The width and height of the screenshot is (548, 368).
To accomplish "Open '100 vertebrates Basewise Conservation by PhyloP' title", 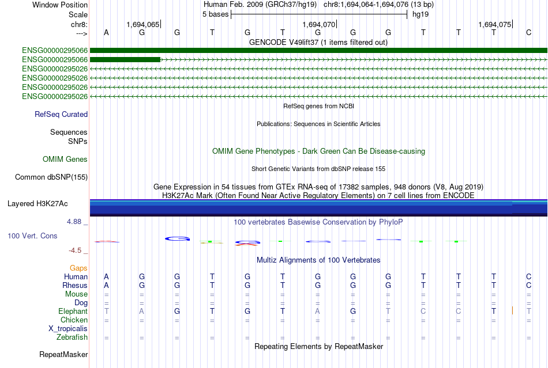I will 318,222.
